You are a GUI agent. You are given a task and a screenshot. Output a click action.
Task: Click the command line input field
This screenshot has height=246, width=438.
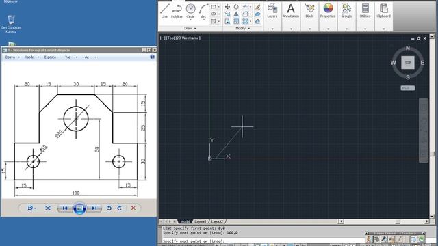263,241
